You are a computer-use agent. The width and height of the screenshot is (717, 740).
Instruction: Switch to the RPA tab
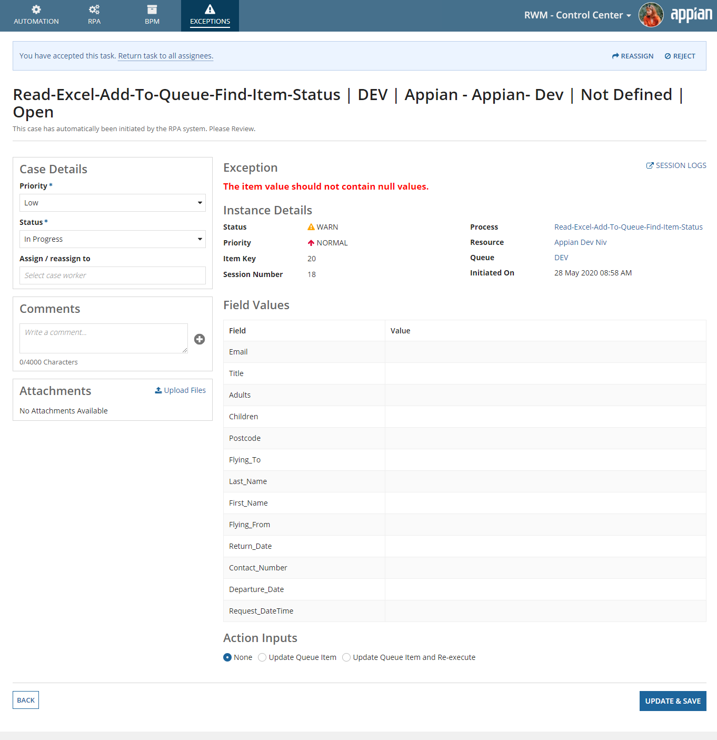pos(94,16)
